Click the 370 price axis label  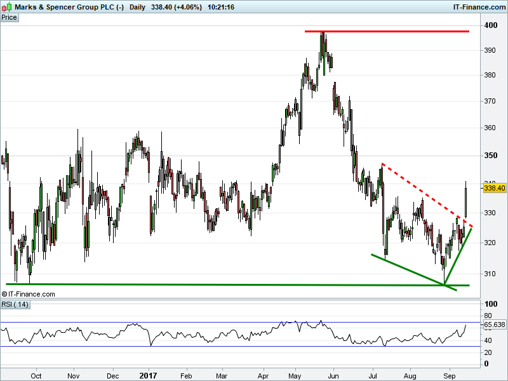[490, 101]
